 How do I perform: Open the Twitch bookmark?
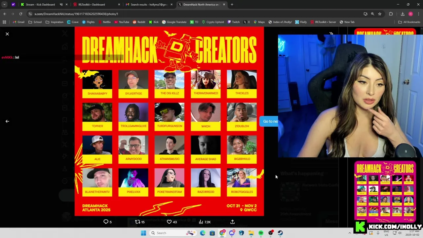click(233, 22)
